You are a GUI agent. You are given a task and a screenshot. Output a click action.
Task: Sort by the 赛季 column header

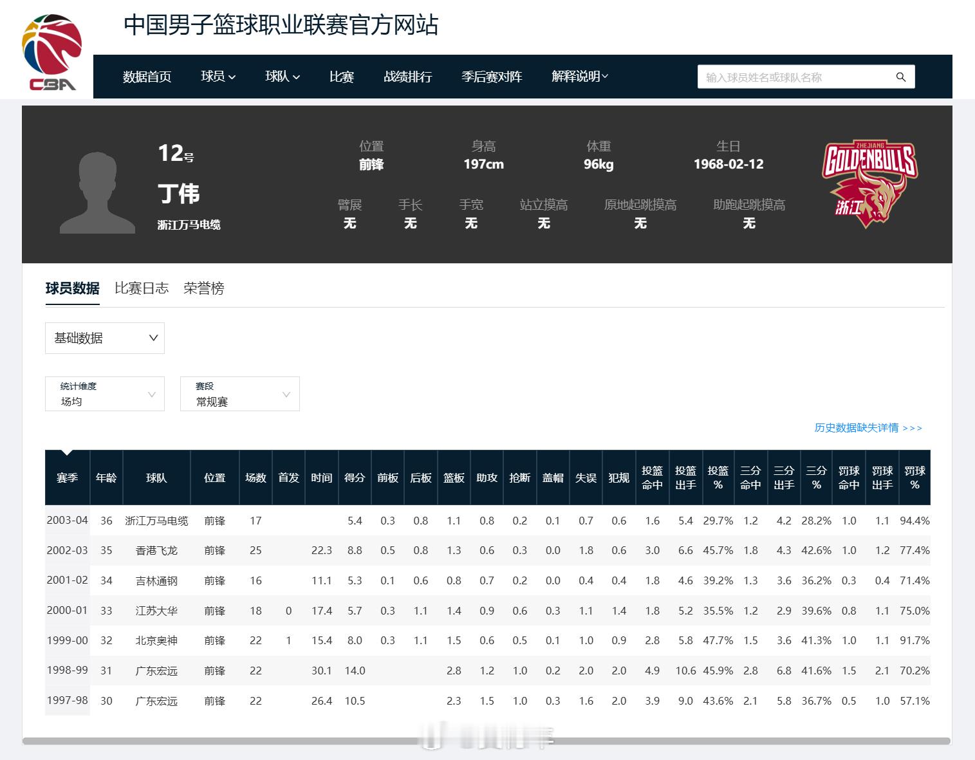(x=67, y=477)
